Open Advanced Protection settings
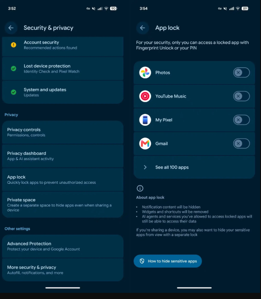The height and width of the screenshot is (299, 261). click(62, 246)
